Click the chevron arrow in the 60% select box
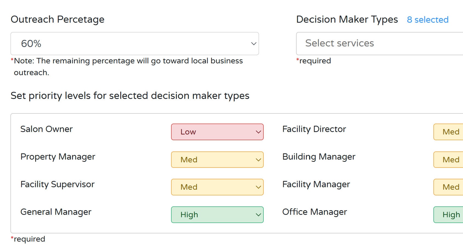The width and height of the screenshot is (463, 249). pyautogui.click(x=254, y=44)
